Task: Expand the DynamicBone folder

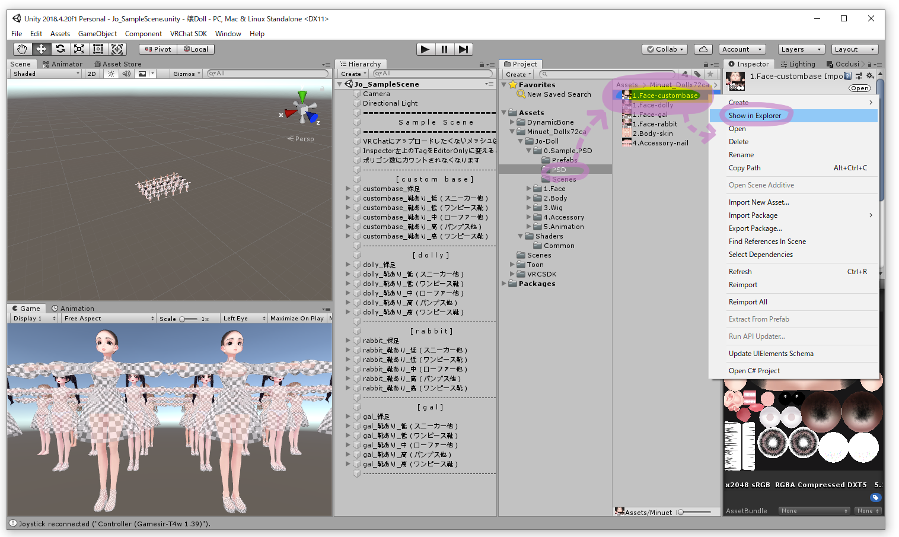Action: 512,122
